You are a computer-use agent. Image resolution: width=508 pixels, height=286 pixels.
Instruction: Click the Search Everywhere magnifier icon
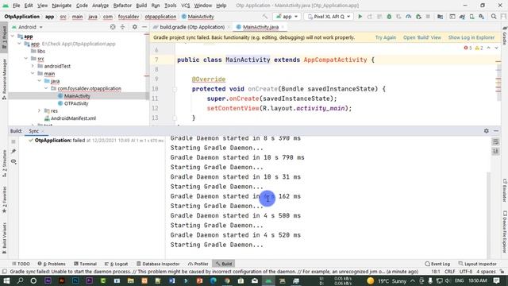click(x=494, y=17)
